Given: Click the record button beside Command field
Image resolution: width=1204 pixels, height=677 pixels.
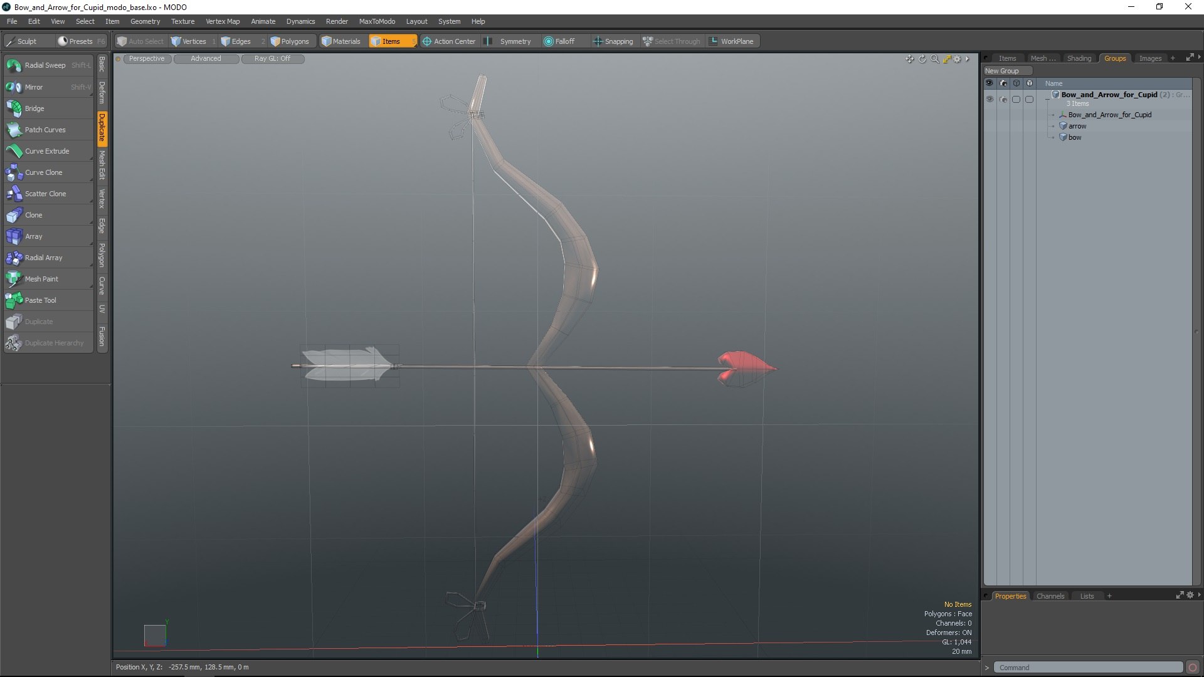Looking at the screenshot, I should tap(1193, 668).
